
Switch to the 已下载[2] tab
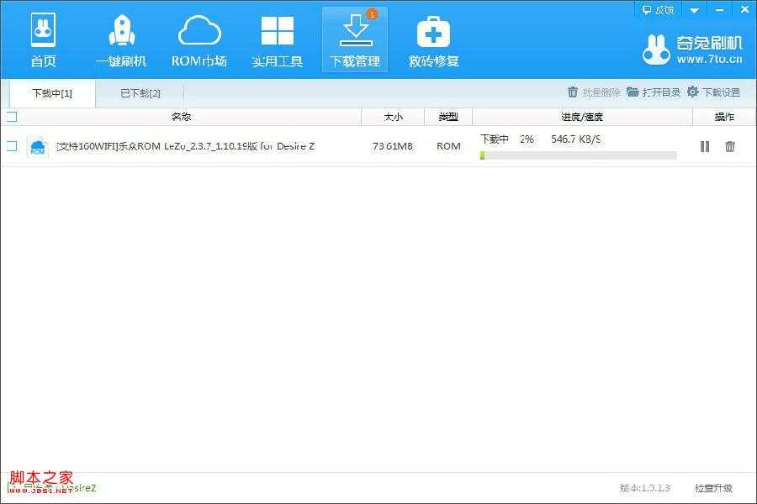pyautogui.click(x=140, y=93)
